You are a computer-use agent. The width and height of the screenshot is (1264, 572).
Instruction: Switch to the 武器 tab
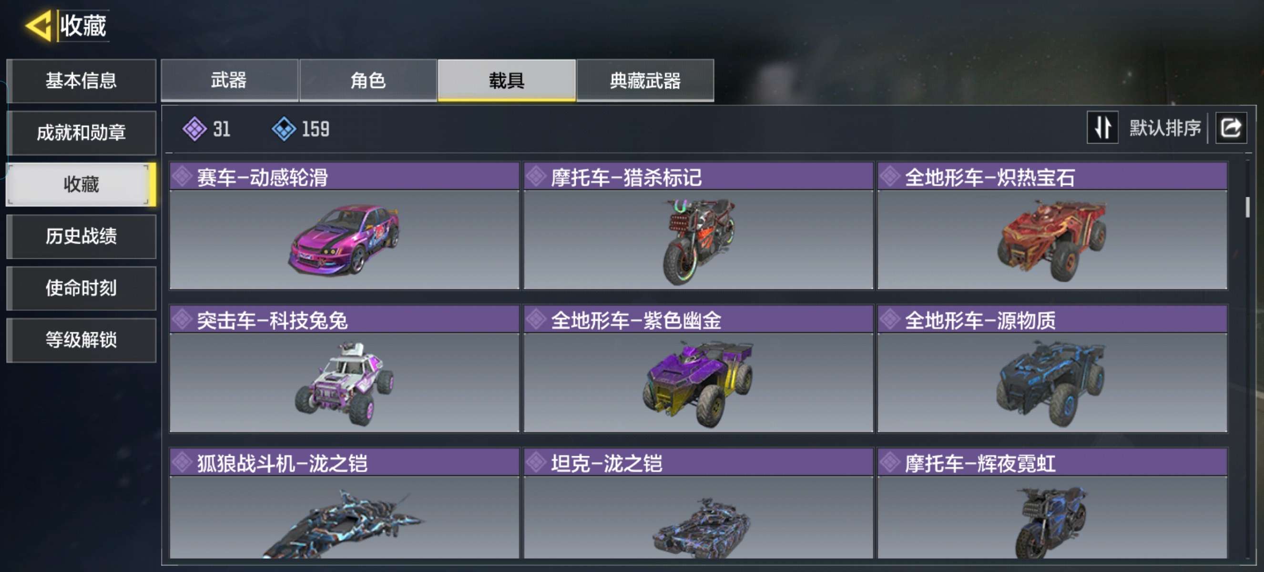[x=229, y=81]
